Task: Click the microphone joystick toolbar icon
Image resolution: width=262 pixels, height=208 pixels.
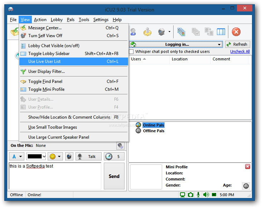Action: point(147,32)
